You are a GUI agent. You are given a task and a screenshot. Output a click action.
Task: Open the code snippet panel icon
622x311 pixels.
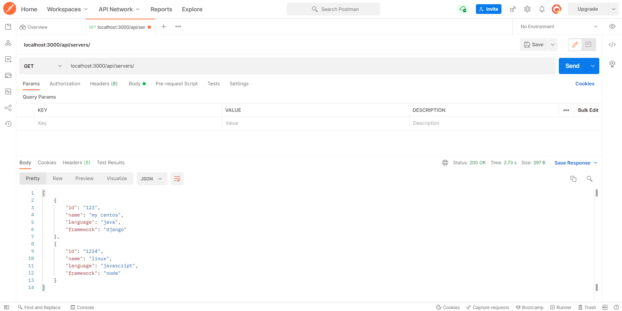[x=612, y=45]
